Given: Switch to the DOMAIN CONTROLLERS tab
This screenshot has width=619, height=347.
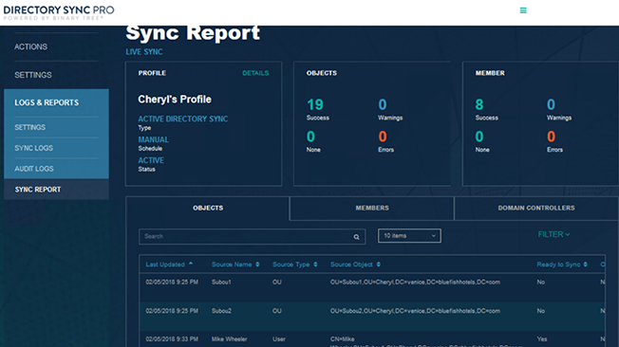Looking at the screenshot, I should coord(536,208).
